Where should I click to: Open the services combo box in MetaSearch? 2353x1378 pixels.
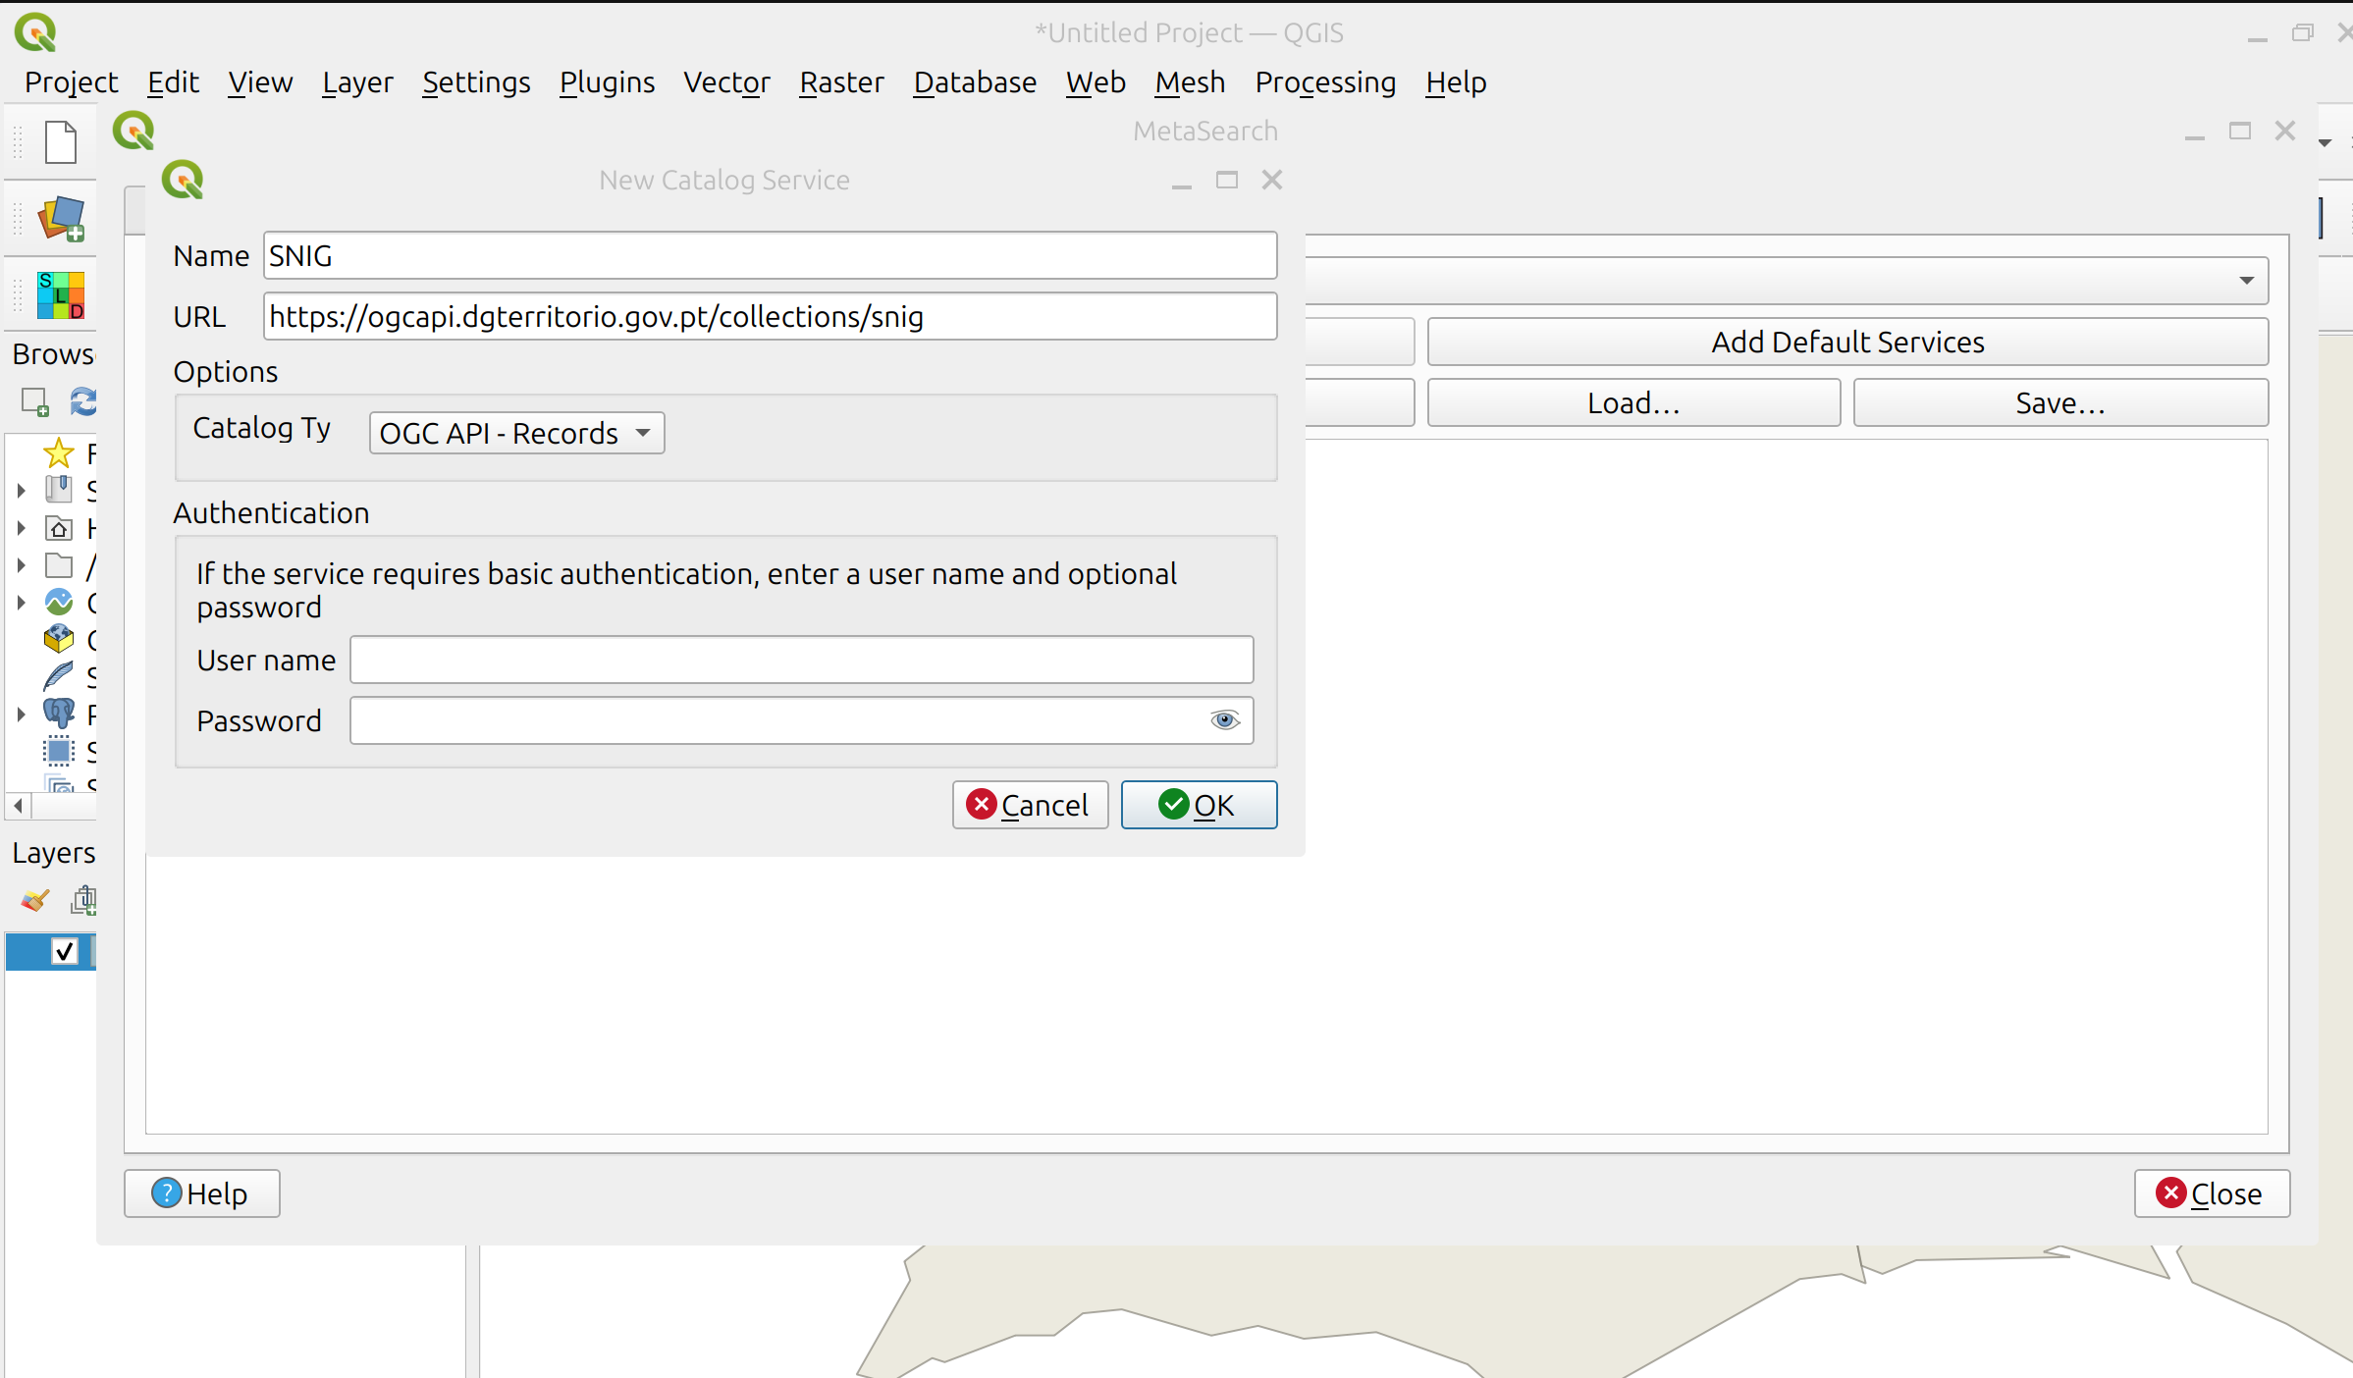coord(1787,281)
